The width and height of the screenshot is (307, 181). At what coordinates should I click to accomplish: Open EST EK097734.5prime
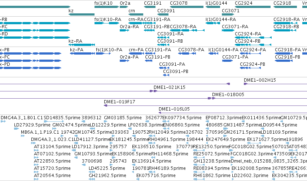click(182, 118)
